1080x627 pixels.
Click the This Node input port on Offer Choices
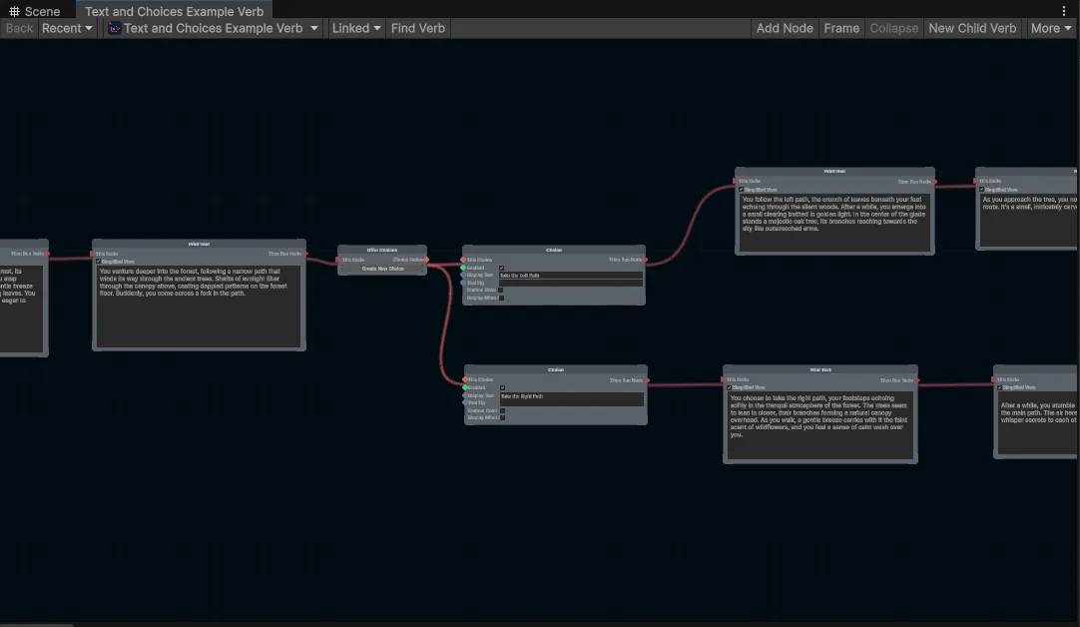[338, 260]
